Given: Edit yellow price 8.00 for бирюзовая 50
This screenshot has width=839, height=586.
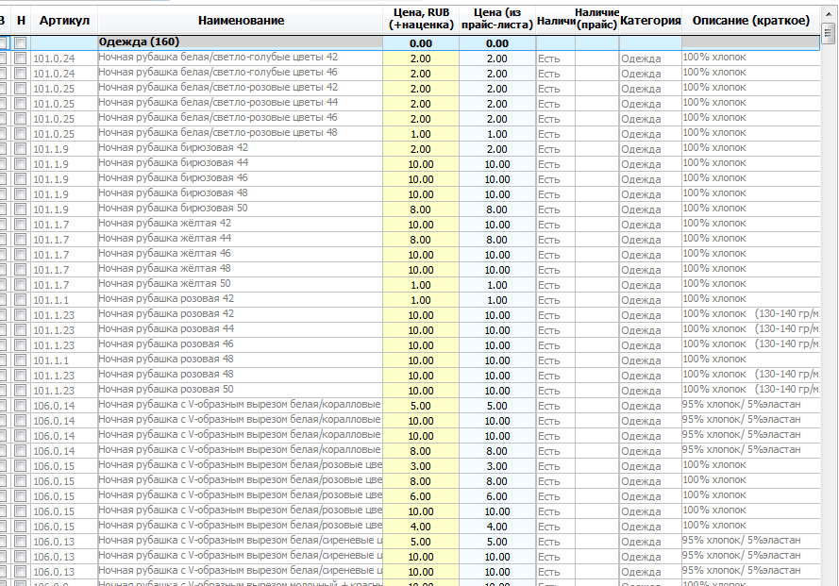Looking at the screenshot, I should [x=421, y=209].
